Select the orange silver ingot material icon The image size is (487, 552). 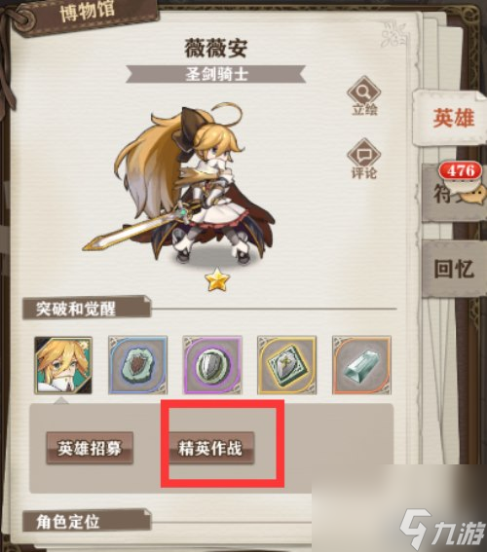click(361, 365)
